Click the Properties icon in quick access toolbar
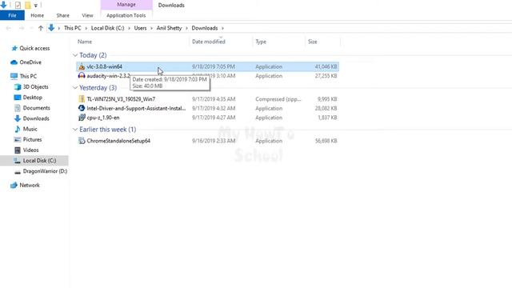The height and width of the screenshot is (288, 512). point(18,5)
